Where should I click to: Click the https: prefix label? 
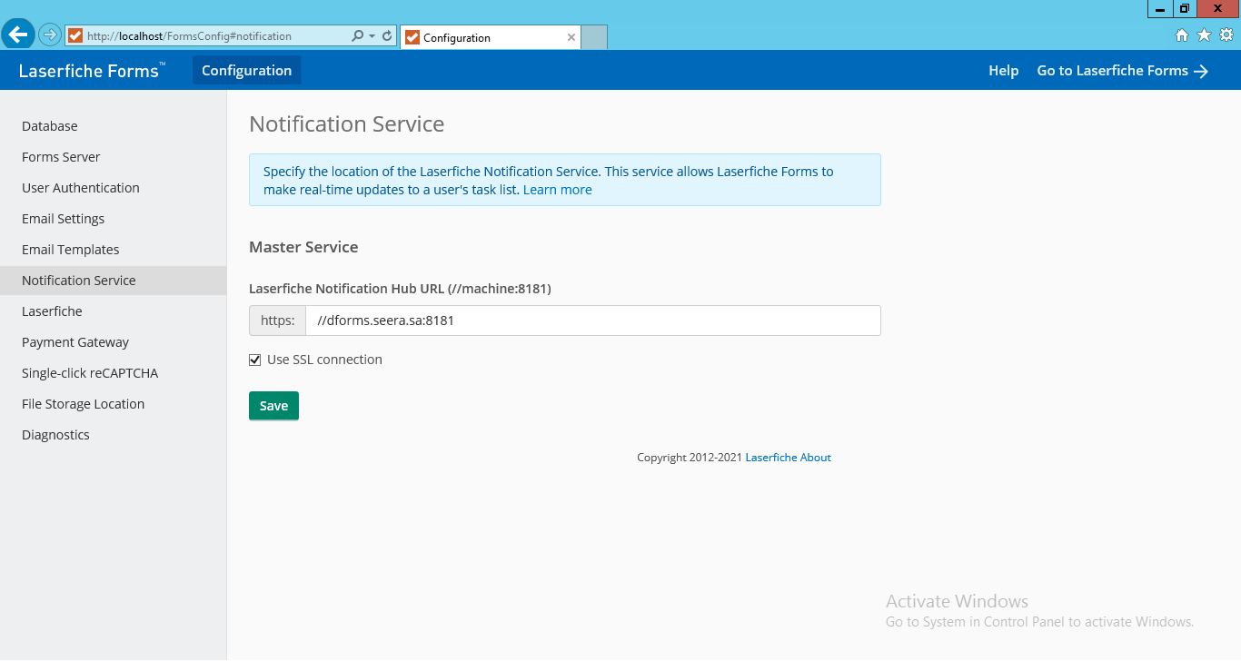click(x=278, y=321)
